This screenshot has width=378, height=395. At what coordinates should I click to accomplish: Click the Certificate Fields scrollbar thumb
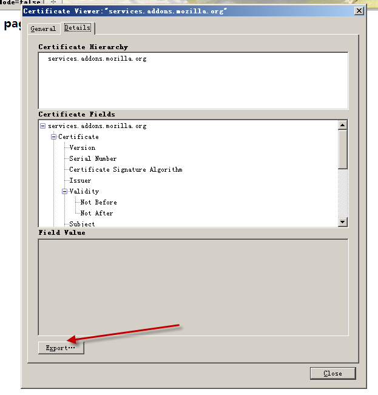pyautogui.click(x=342, y=149)
